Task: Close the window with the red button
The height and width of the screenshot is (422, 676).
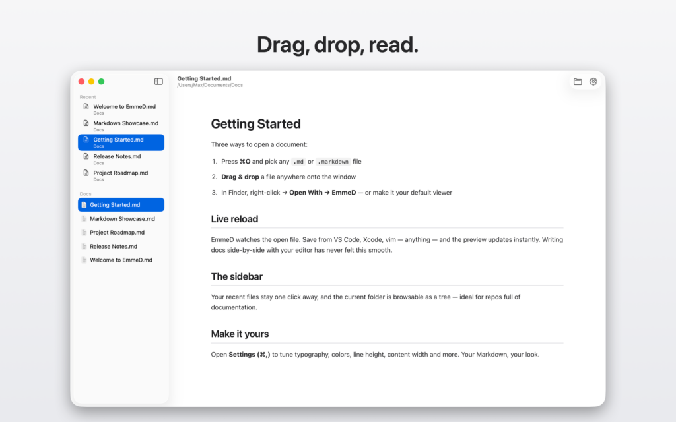Action: 81,81
